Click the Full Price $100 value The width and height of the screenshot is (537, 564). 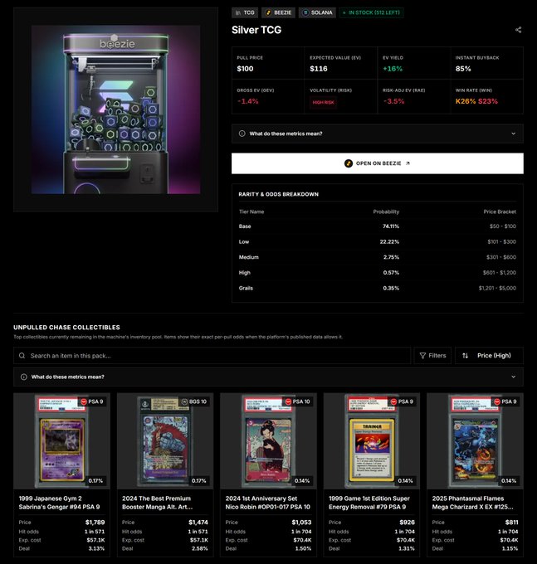click(245, 69)
